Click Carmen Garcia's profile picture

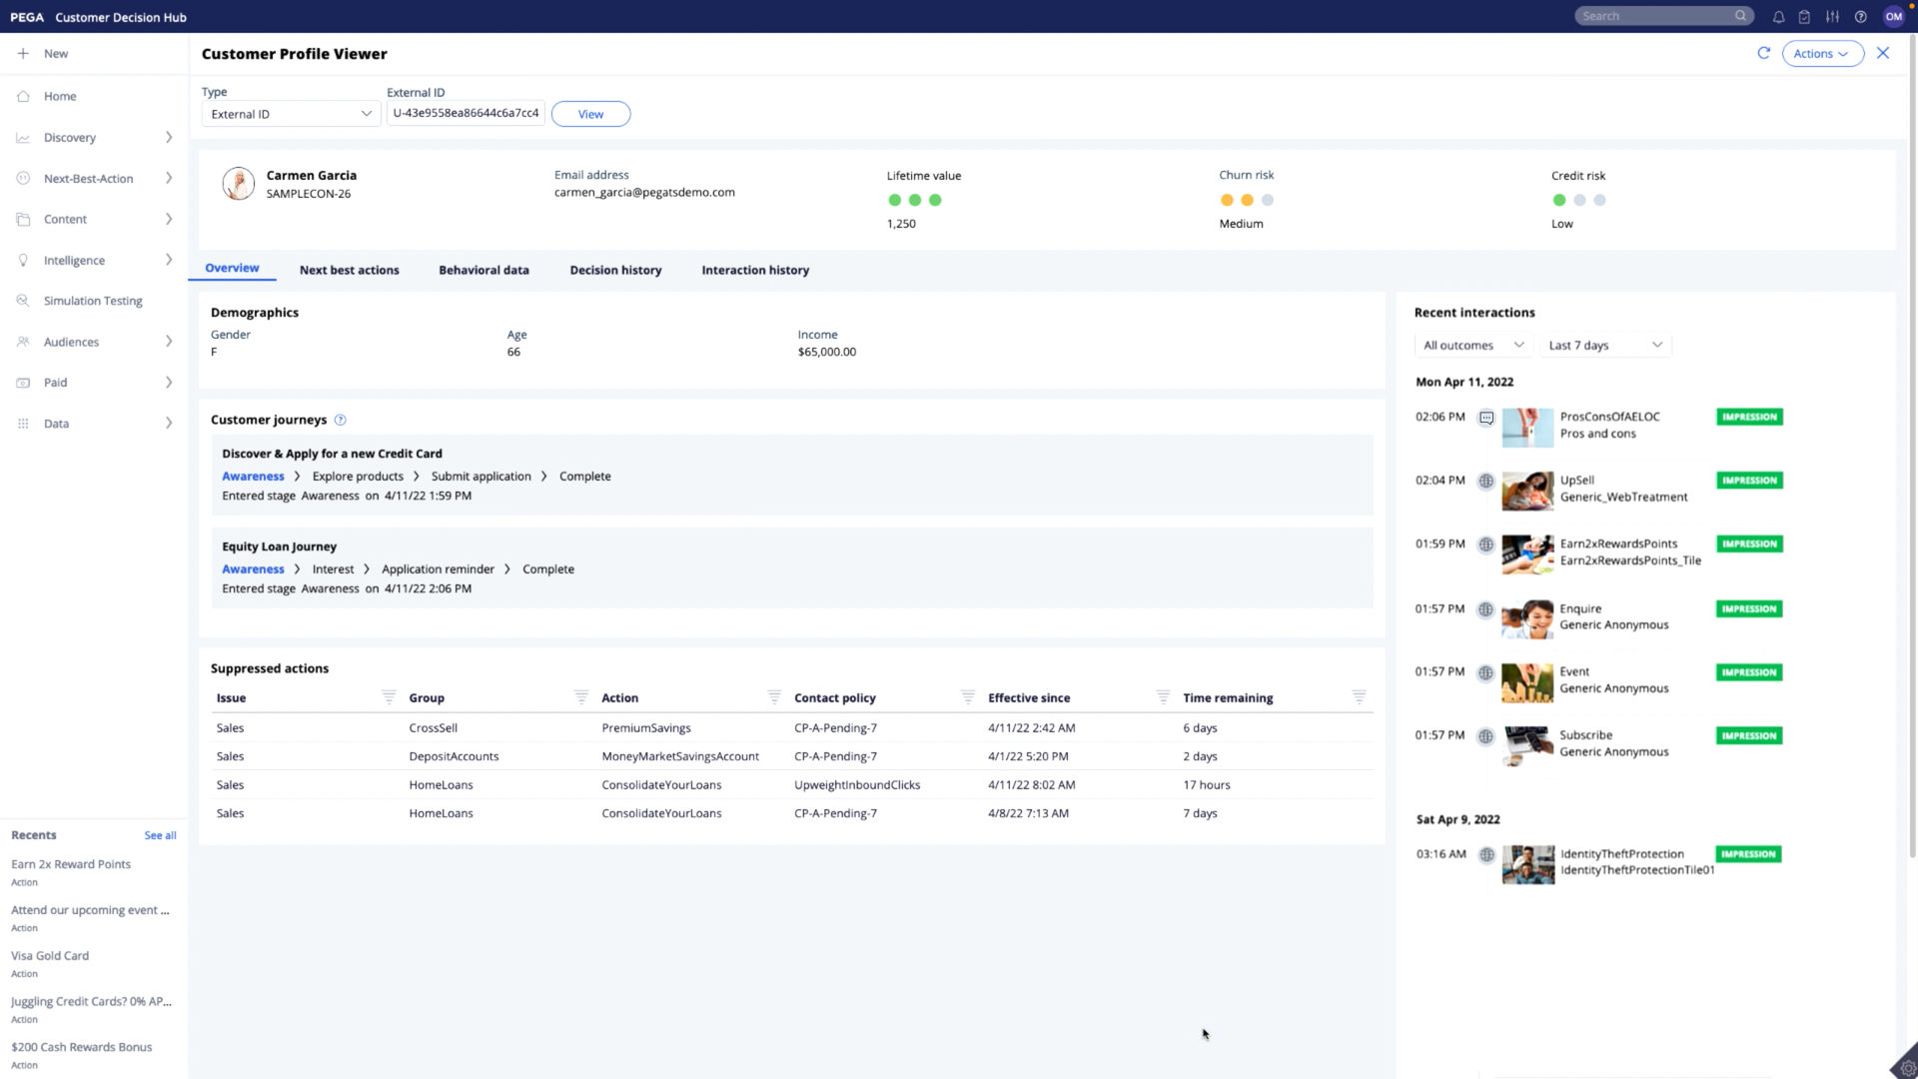238,184
